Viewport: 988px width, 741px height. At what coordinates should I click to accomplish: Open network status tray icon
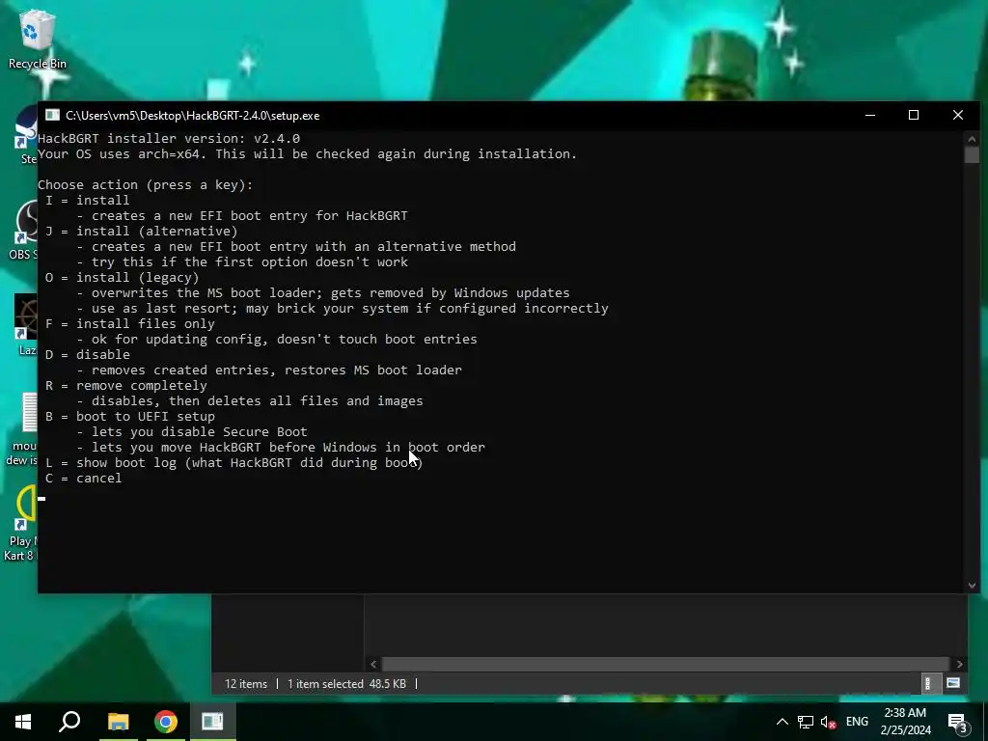(x=806, y=722)
